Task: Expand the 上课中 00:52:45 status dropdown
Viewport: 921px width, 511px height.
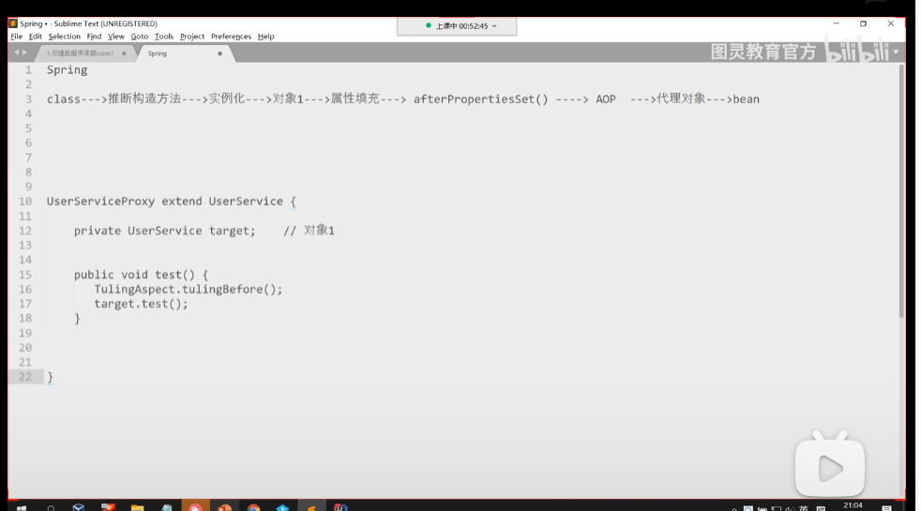Action: pyautogui.click(x=494, y=26)
